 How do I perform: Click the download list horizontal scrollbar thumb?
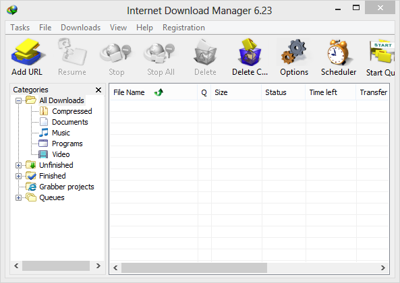(194, 268)
